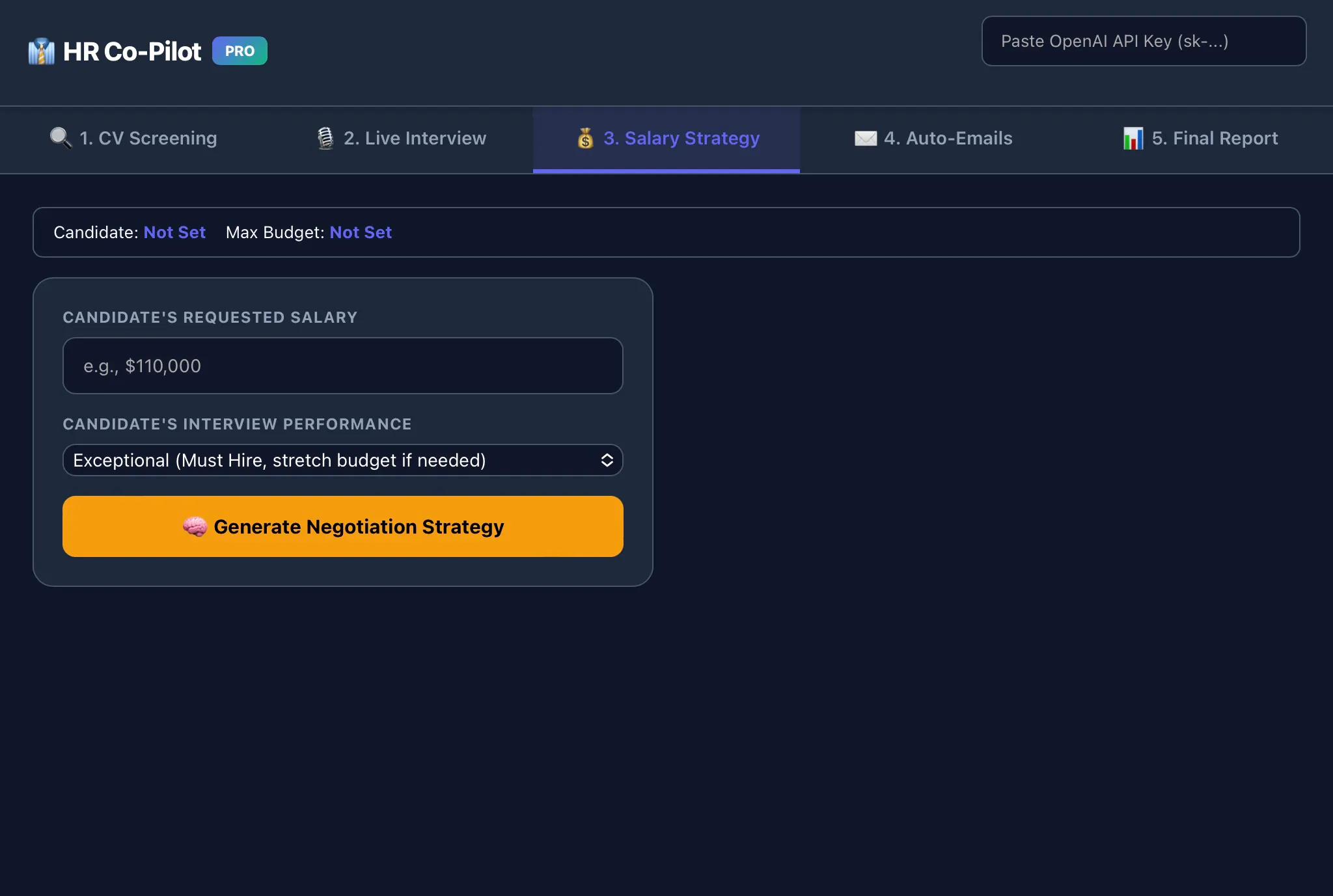
Task: Click the magnifying glass icon on CV Screening
Action: tap(61, 138)
